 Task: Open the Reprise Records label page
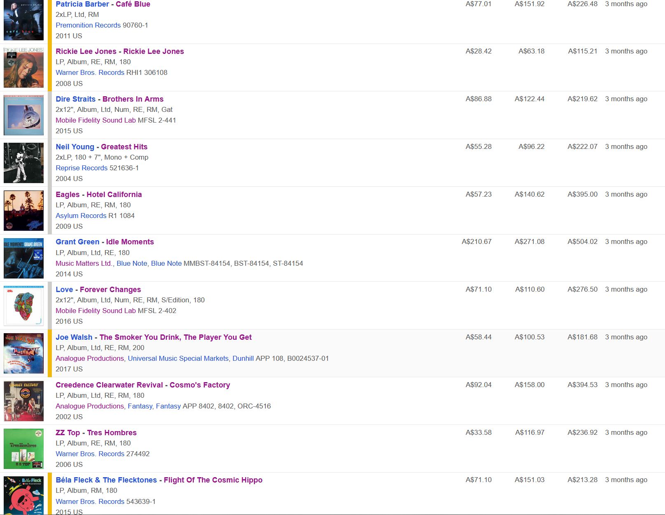[x=81, y=168]
